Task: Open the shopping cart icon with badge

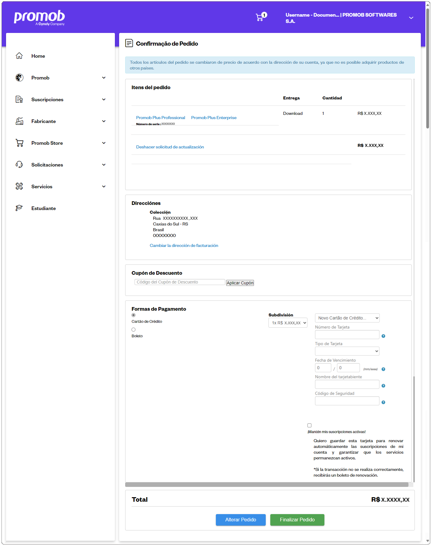Action: (x=261, y=17)
